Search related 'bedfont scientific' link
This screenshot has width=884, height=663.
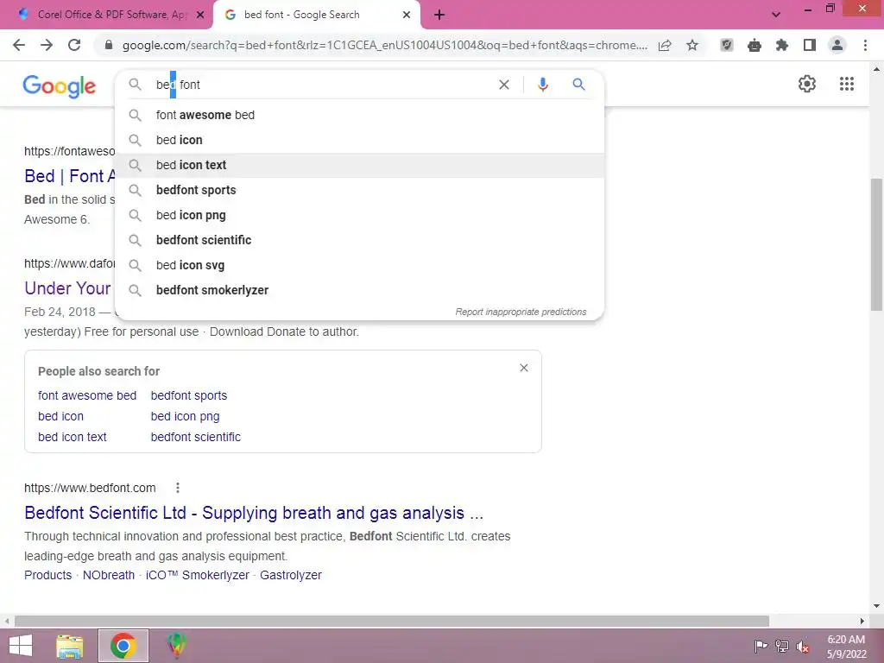pyautogui.click(x=196, y=437)
